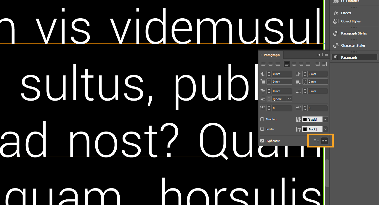Click the Last Line Right Indent icon
The height and width of the screenshot is (205, 379).
(298, 81)
